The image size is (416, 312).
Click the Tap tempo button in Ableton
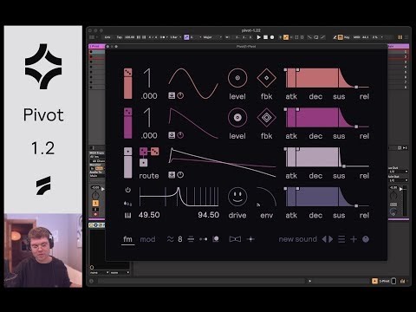[120, 37]
